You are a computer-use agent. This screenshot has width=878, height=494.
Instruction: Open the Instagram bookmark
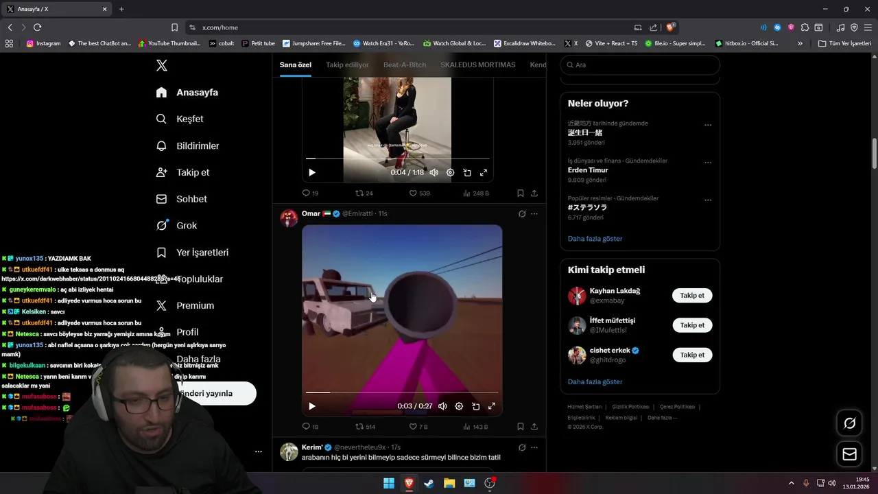pos(43,43)
